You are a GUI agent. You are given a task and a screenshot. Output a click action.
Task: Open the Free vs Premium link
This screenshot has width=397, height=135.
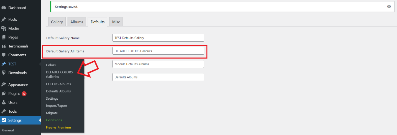pyautogui.click(x=58, y=127)
